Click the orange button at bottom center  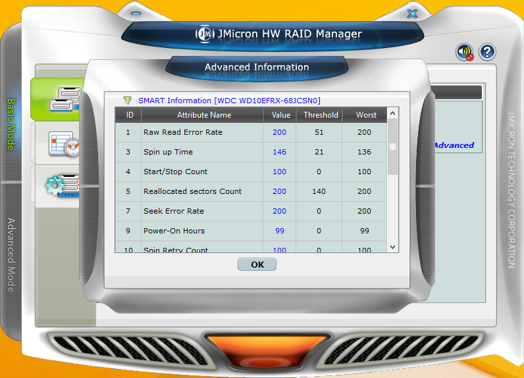click(266, 352)
